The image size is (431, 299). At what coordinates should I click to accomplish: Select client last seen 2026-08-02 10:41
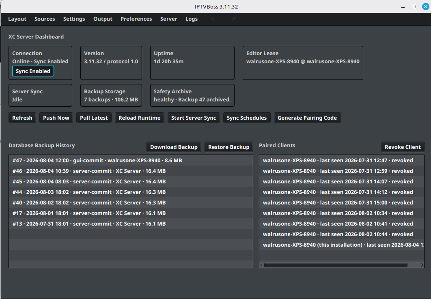pos(342,224)
